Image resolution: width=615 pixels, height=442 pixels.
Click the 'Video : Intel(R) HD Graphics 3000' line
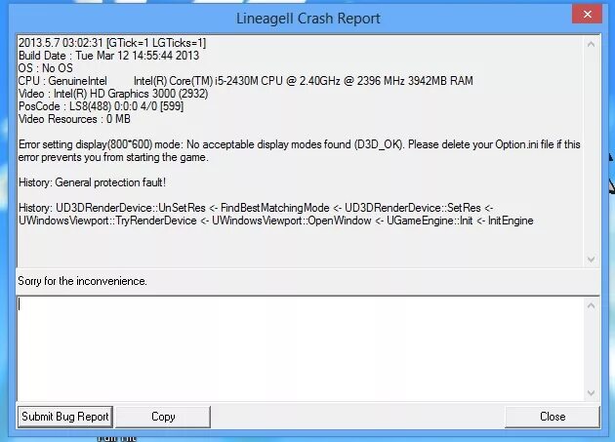pyautogui.click(x=113, y=94)
